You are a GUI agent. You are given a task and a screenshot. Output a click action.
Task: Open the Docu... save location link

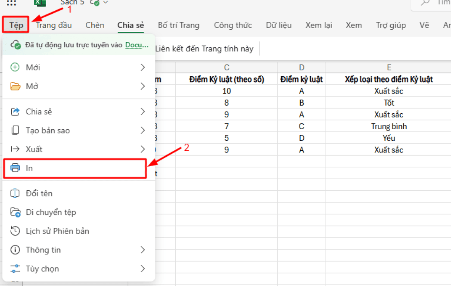pyautogui.click(x=137, y=45)
